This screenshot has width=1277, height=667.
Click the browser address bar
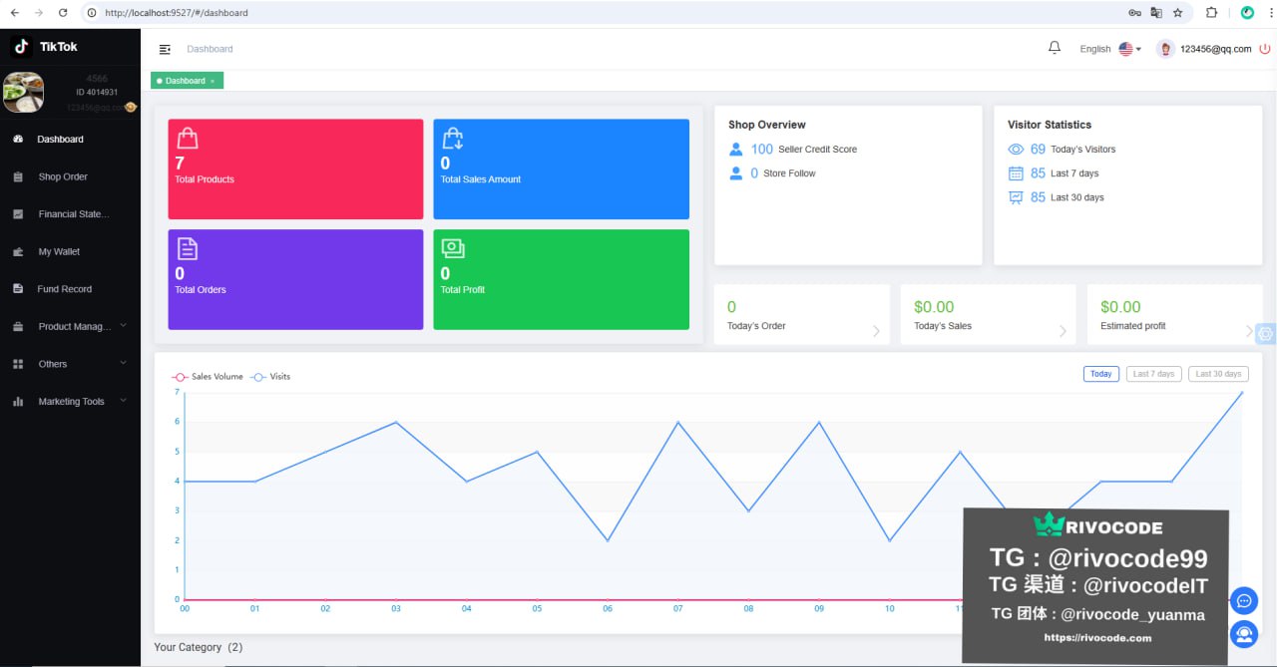pos(599,13)
